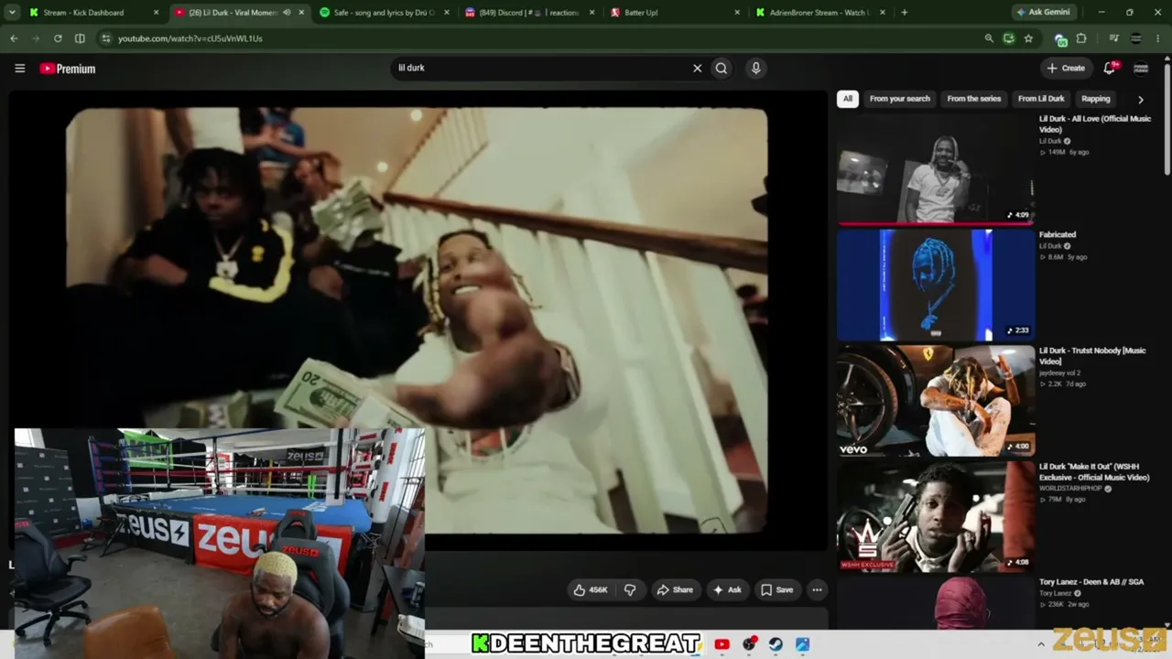Viewport: 1172px width, 659px height.
Task: Open the All Love video thumbnail
Action: click(x=936, y=168)
